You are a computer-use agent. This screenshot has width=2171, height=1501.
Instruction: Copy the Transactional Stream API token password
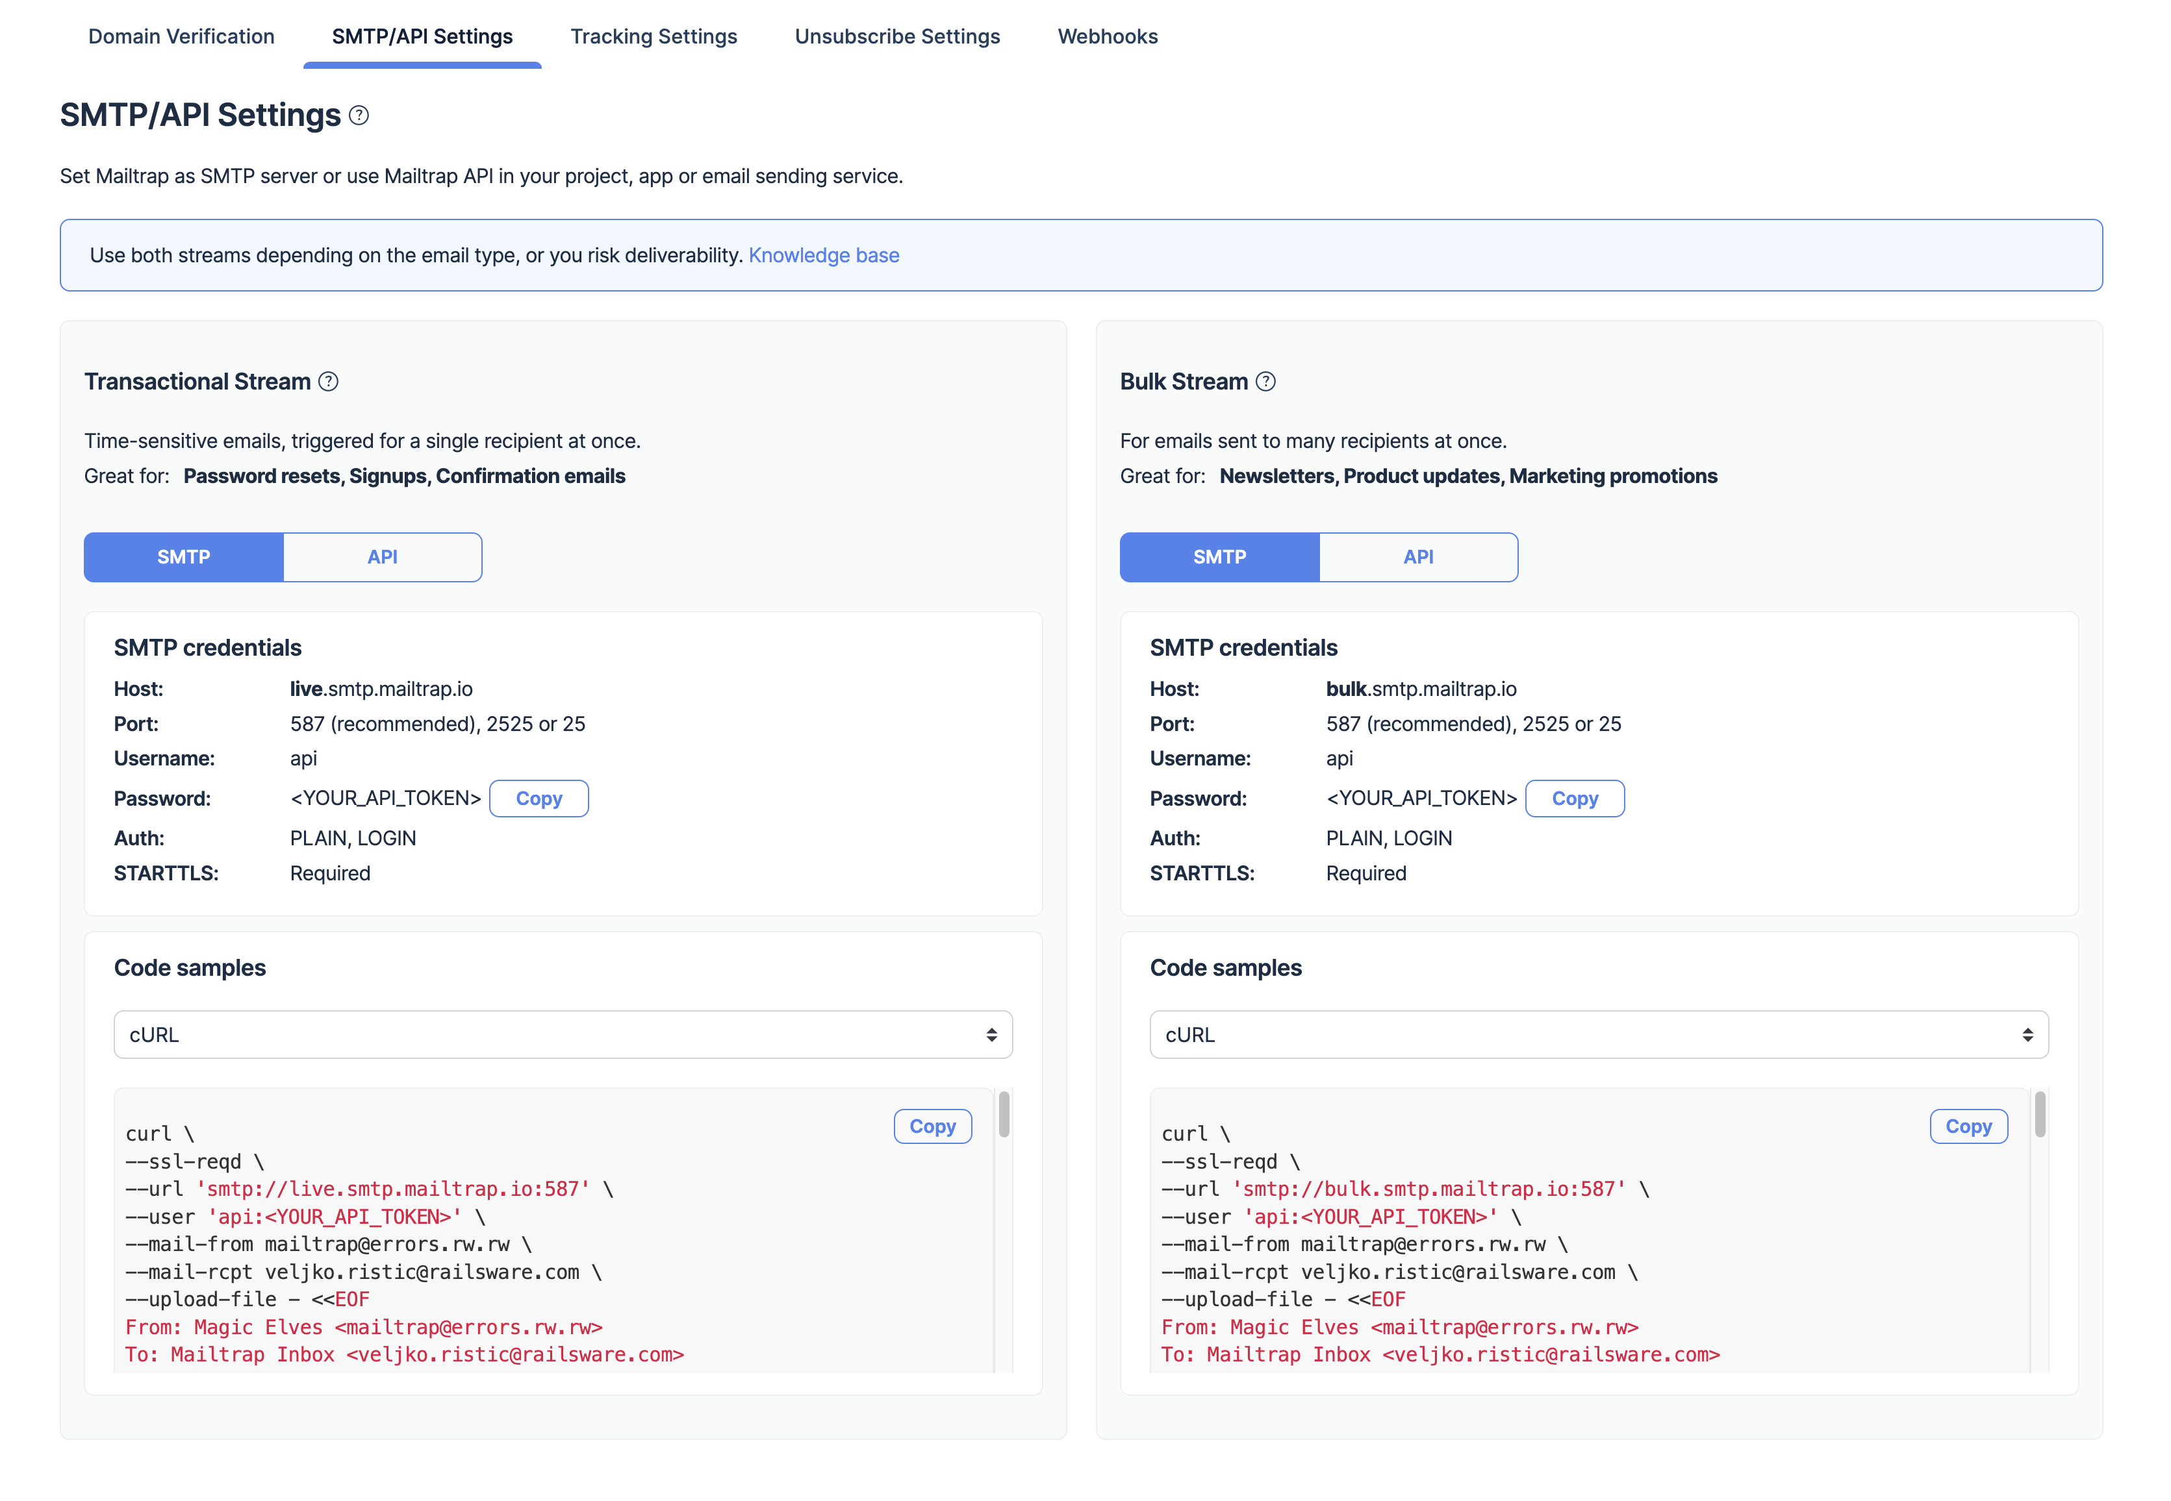click(x=539, y=799)
